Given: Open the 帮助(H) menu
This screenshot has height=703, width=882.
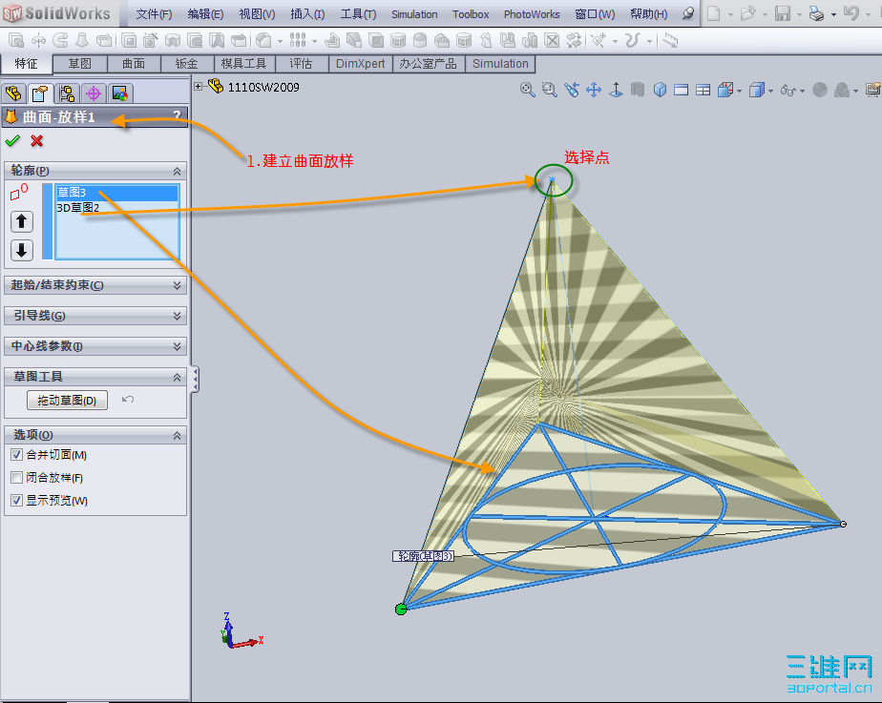Looking at the screenshot, I should coord(648,14).
